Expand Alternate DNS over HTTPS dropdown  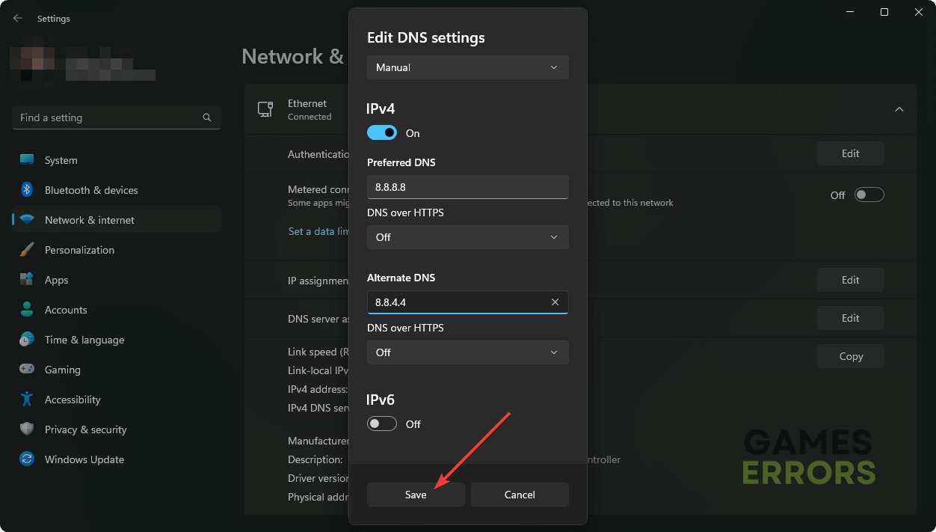click(467, 352)
